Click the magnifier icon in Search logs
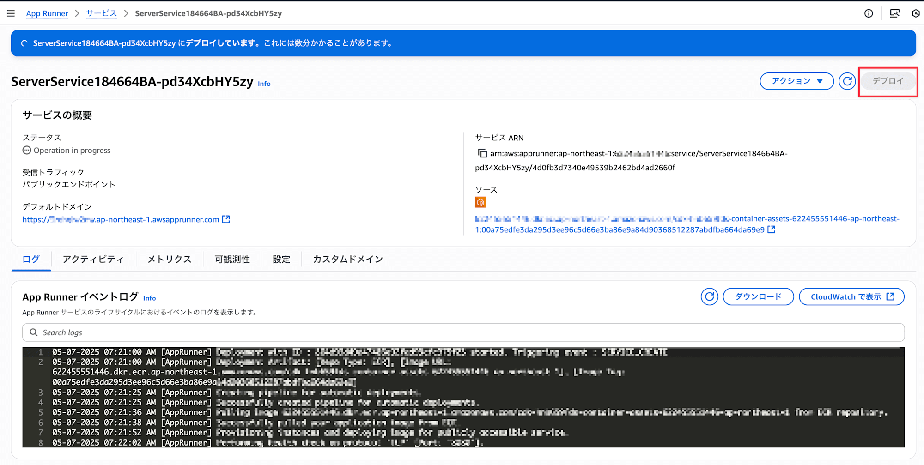 coord(34,332)
